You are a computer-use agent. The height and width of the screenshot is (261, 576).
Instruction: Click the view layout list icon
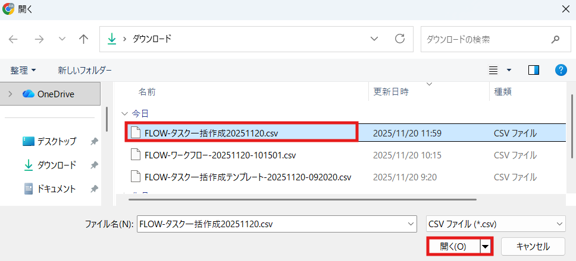click(493, 70)
